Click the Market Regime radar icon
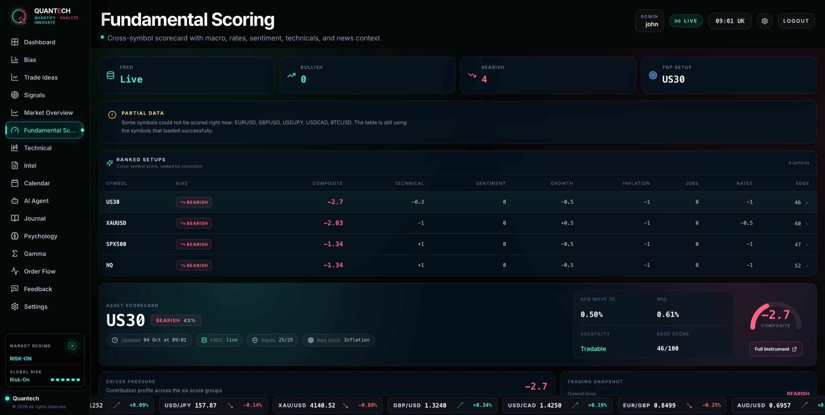 (x=72, y=346)
